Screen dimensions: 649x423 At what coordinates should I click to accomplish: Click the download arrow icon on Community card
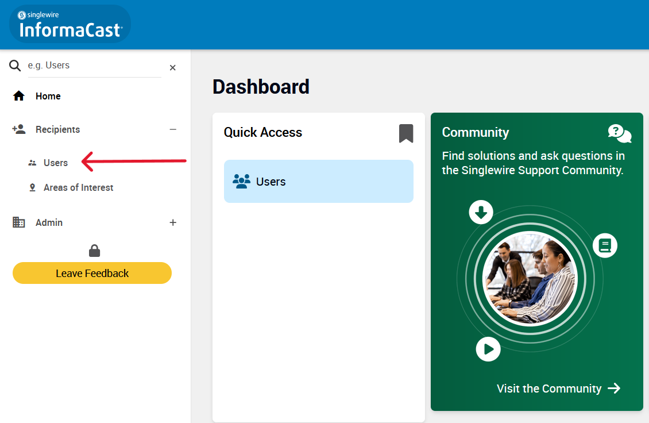pyautogui.click(x=481, y=212)
